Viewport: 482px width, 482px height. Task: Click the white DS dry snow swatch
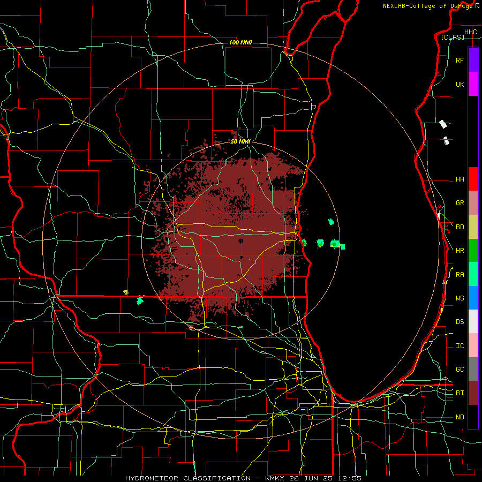pos(473,321)
